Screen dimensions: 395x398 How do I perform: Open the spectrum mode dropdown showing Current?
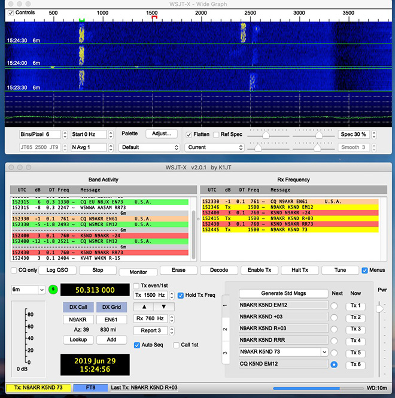(x=214, y=147)
